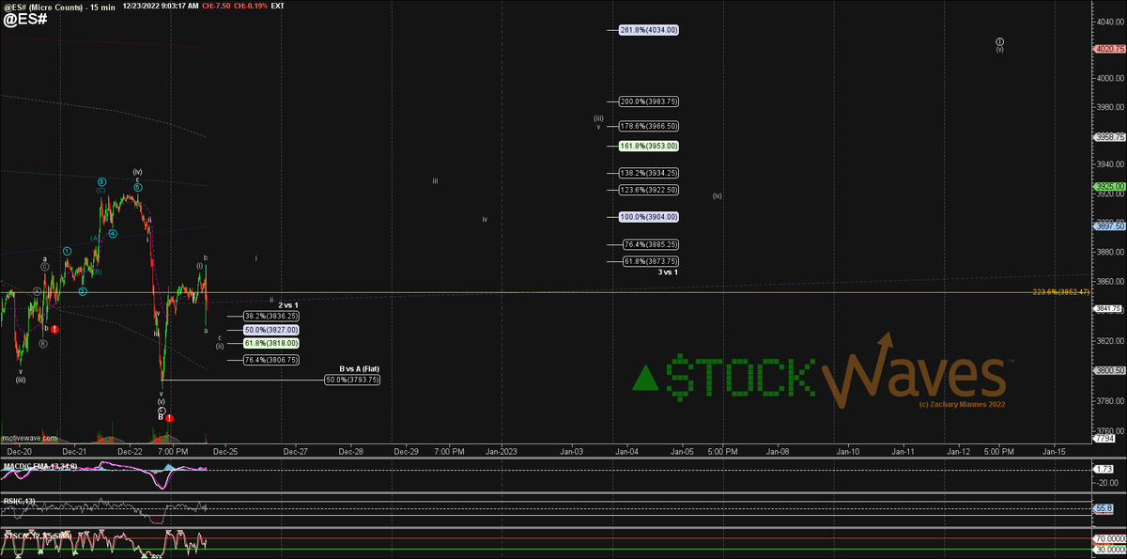Click the 261.8%(4034.00) Fibonacci extension label

click(x=649, y=30)
